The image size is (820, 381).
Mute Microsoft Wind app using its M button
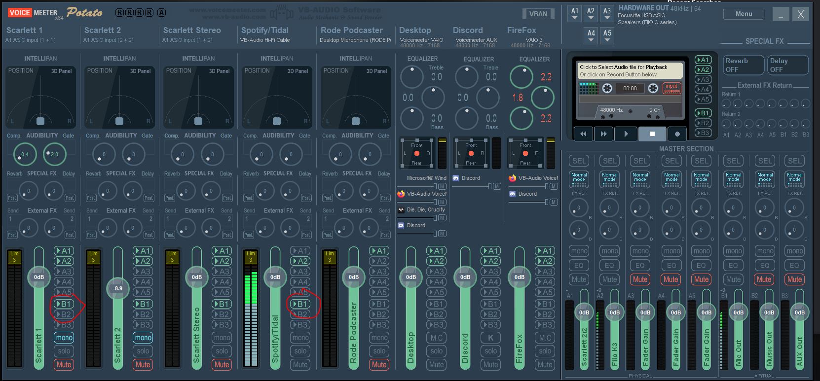(x=442, y=186)
